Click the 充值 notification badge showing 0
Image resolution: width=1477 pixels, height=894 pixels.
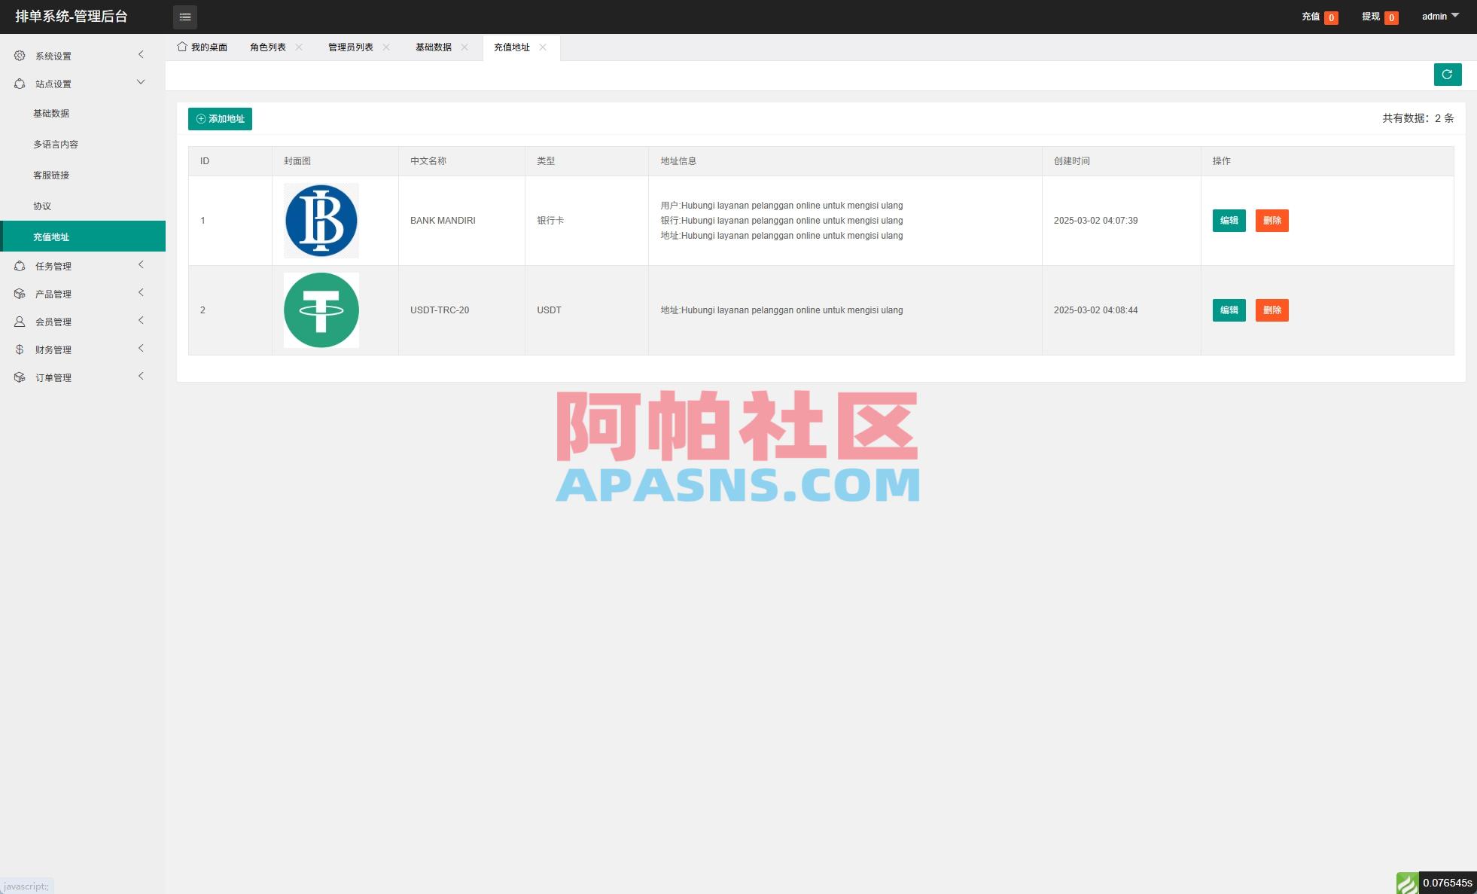click(1331, 16)
